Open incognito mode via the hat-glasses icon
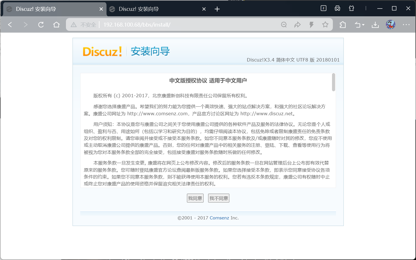416x260 pixels. click(337, 8)
